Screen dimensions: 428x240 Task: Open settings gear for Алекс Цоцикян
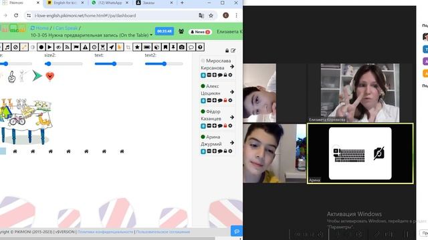230,101
